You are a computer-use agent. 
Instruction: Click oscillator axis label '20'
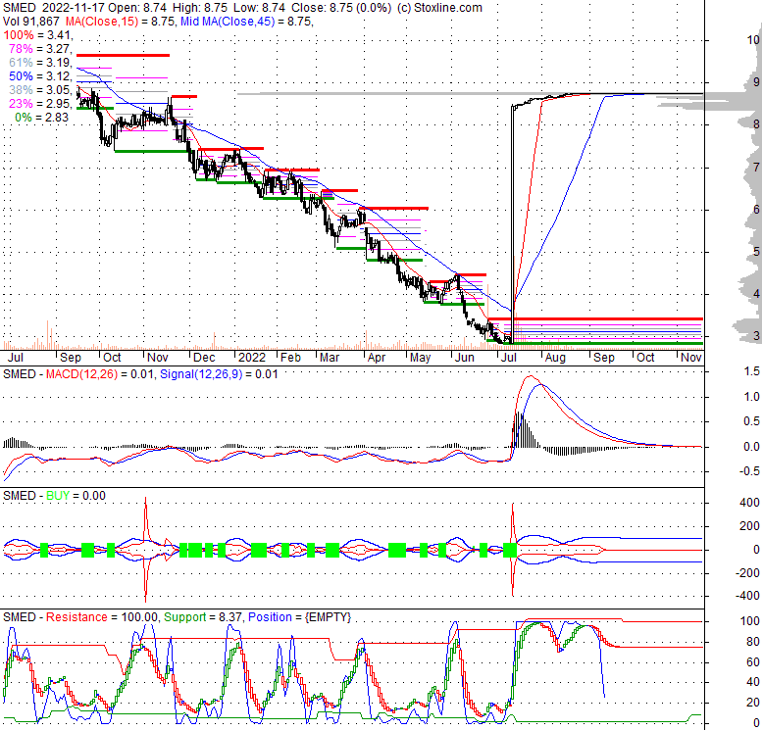point(753,703)
